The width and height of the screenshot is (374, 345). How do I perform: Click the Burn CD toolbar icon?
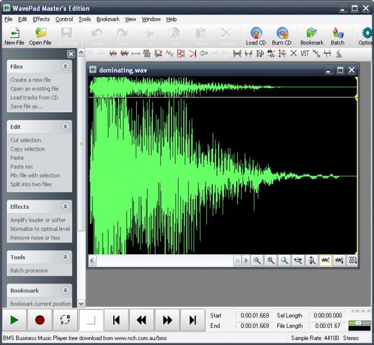281,36
